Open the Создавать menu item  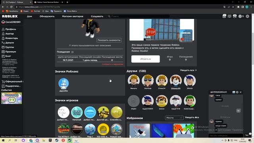pos(97,16)
